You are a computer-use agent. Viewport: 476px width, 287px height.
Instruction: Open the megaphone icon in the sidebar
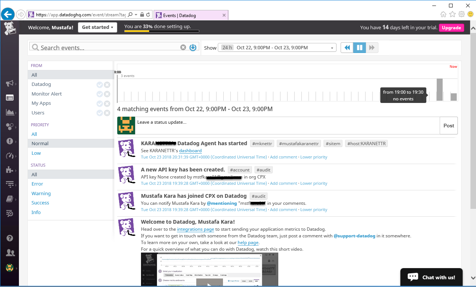click(x=10, y=83)
